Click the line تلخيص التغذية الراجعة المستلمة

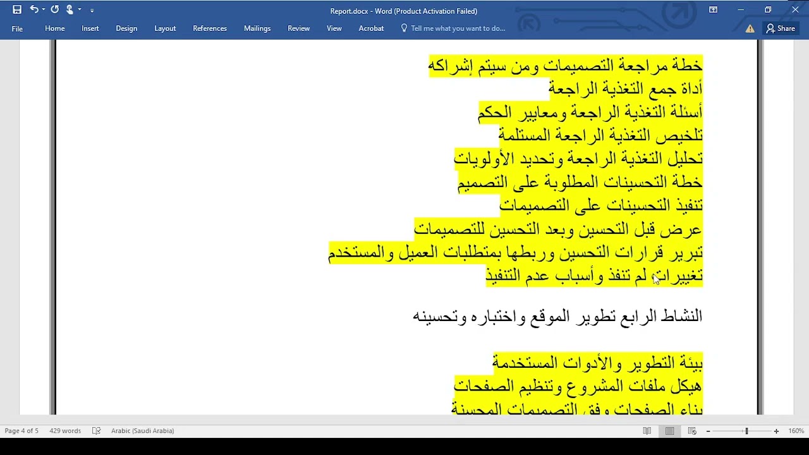600,135
